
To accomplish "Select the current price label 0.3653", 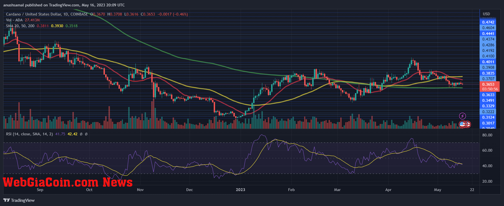I will (488, 84).
